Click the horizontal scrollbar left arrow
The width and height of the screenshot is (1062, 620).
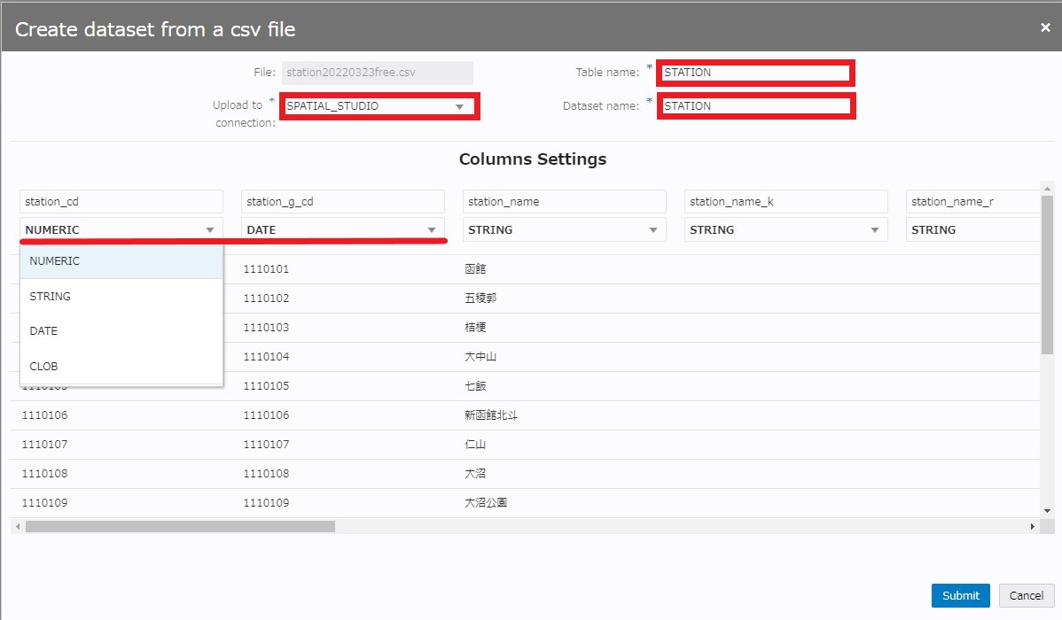18,527
